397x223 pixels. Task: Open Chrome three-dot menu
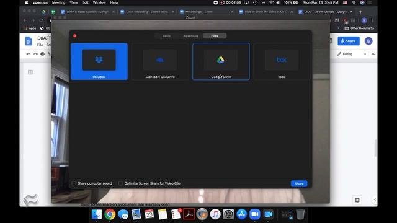(372, 20)
